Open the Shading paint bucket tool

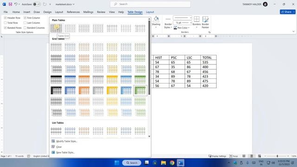pos(156,19)
